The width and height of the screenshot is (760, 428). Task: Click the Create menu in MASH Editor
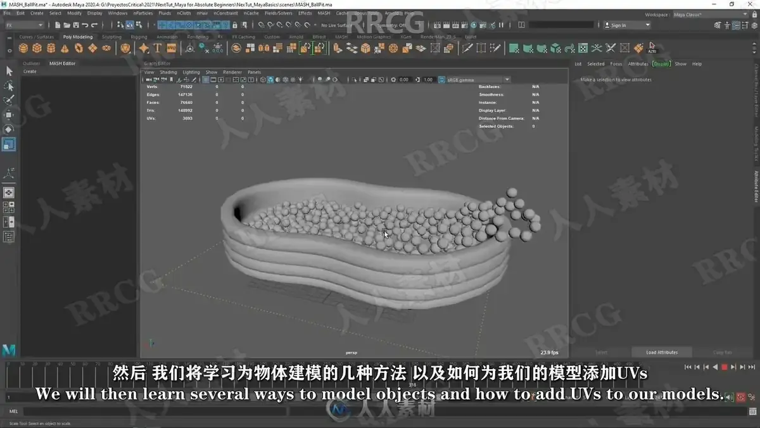tap(30, 72)
